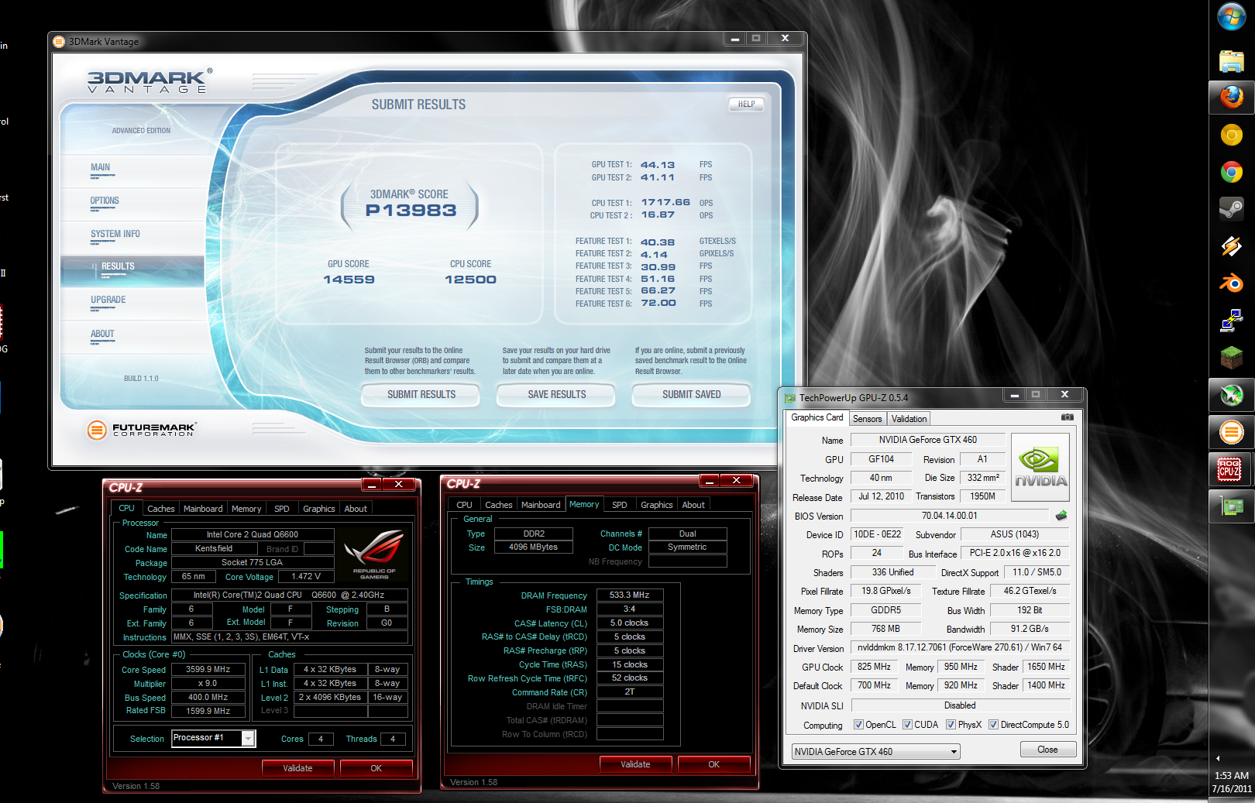Launch Minecraft grass block icon

[1231, 357]
